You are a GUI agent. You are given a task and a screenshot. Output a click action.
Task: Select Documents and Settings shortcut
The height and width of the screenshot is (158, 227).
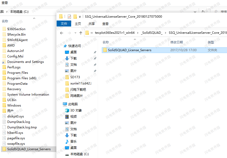[x=23, y=62]
